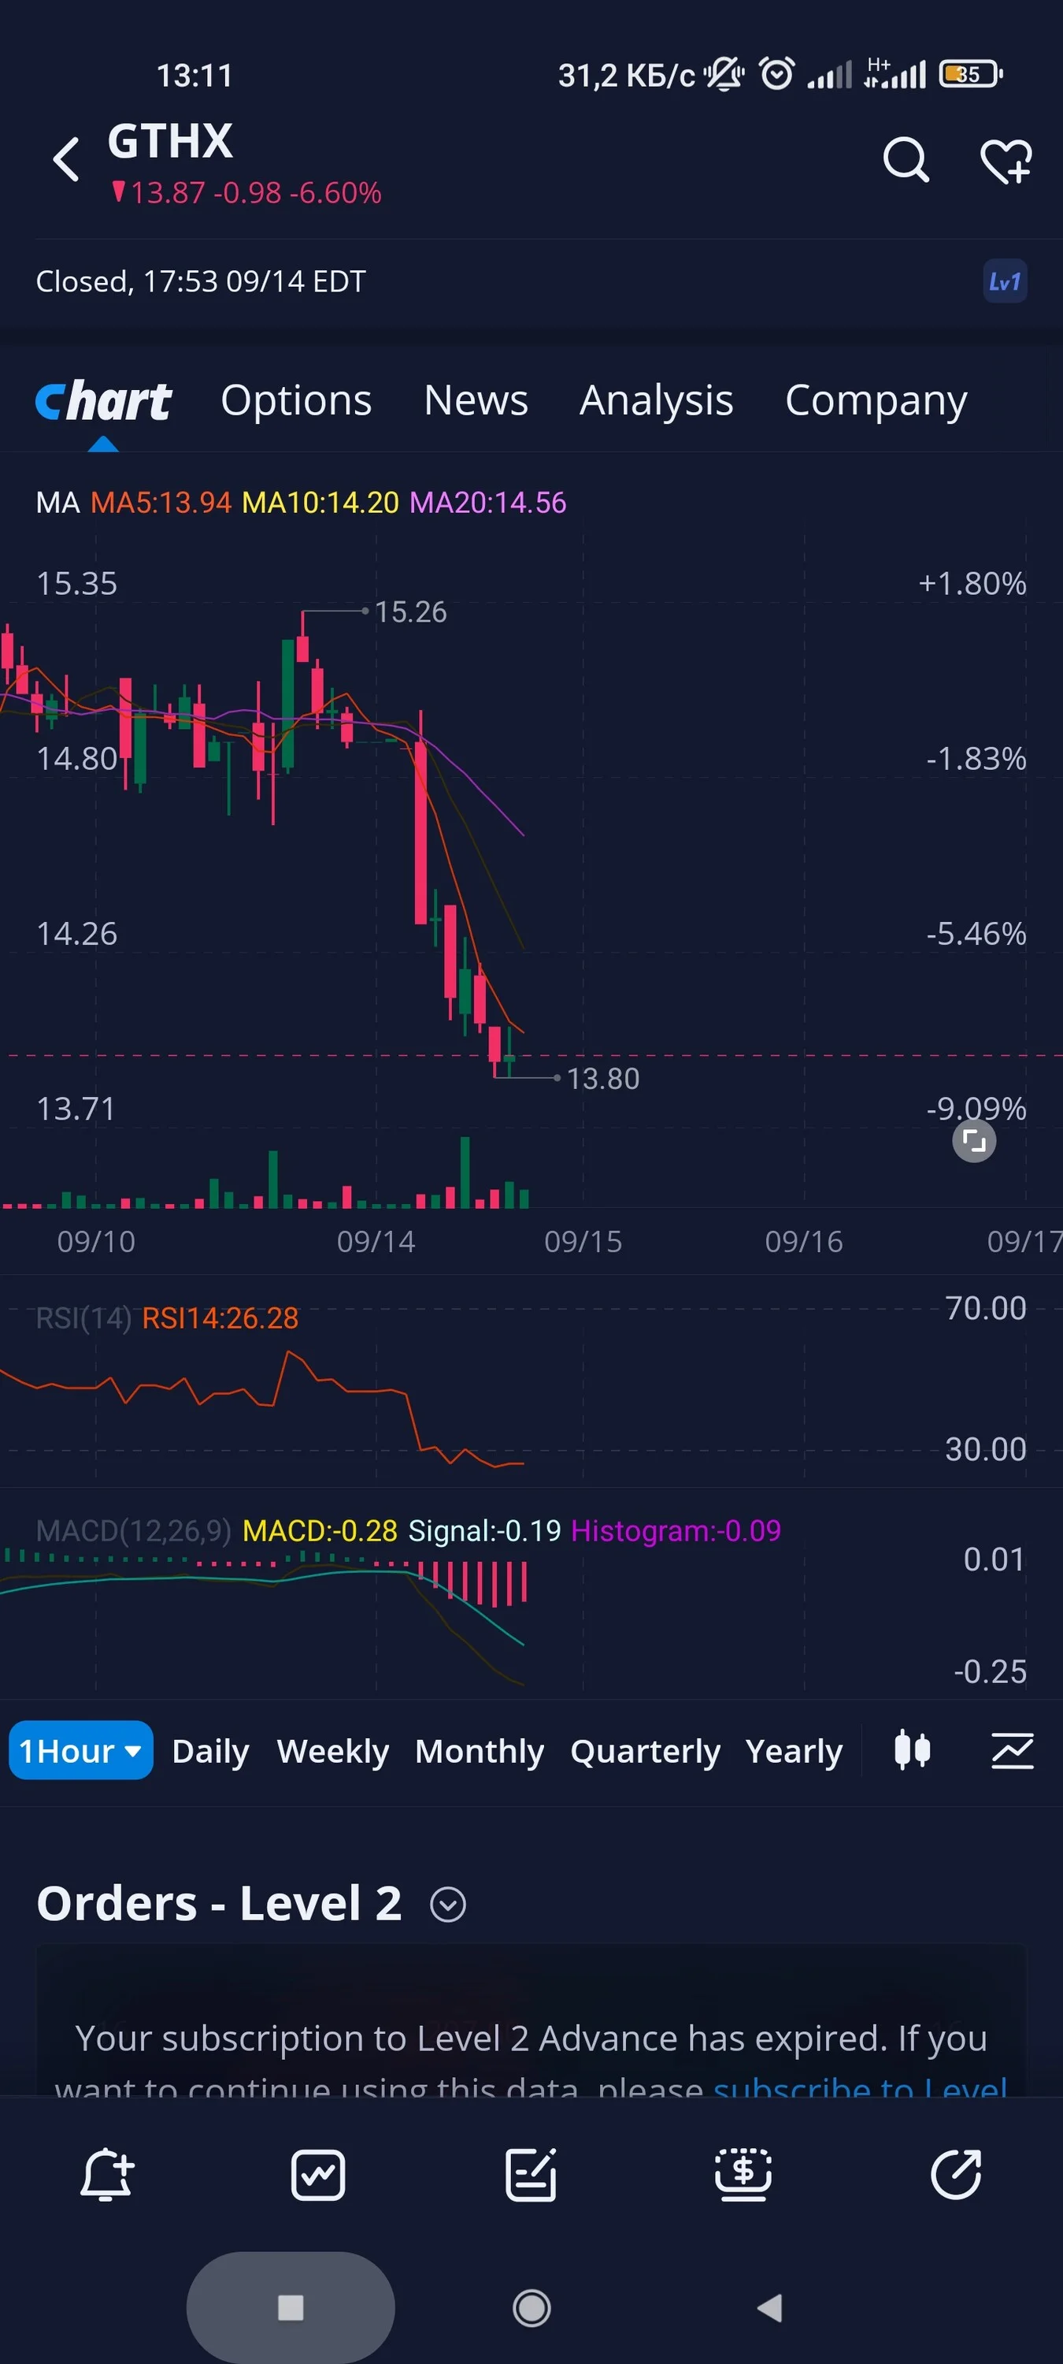1063x2364 pixels.
Task: Tap the MACD(12,26,9) indicator name
Action: point(134,1531)
